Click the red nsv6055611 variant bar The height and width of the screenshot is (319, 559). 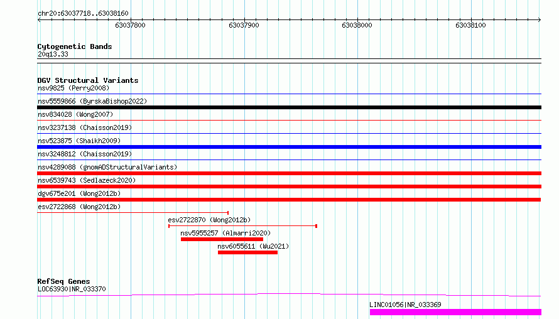click(247, 252)
